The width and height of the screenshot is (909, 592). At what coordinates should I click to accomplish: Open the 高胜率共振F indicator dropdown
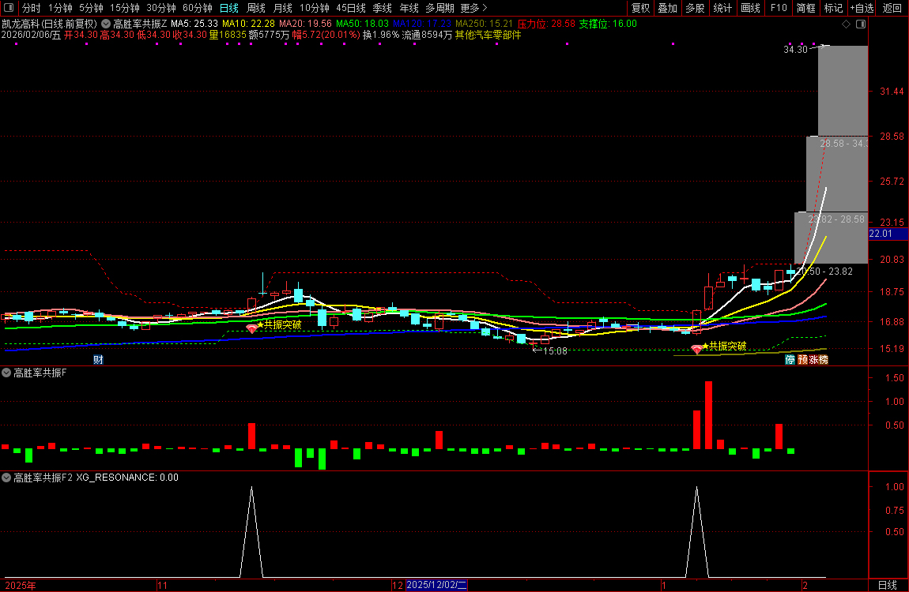(x=6, y=373)
